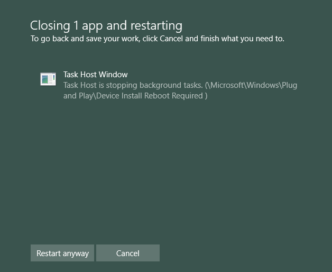Screen dimensions: 332x272
Task: Click the '1 app' count in the heading
Action: (88, 26)
